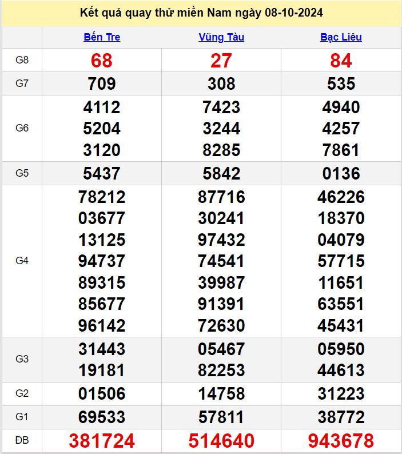Click G2 number 01506
Viewport: 402px width, 454px height.
(x=102, y=393)
